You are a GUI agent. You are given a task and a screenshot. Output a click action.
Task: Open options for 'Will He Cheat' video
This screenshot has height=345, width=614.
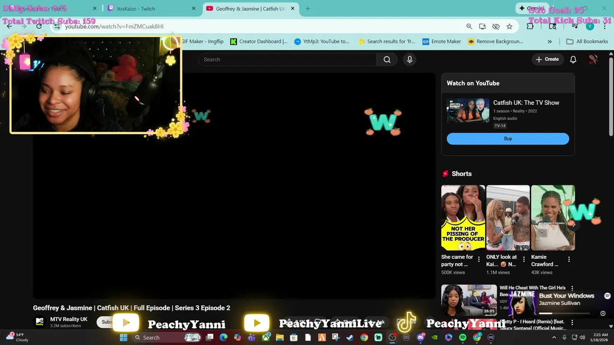pos(572,288)
